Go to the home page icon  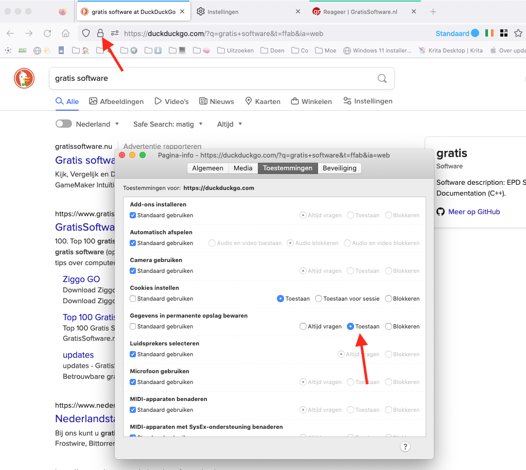tap(65, 33)
